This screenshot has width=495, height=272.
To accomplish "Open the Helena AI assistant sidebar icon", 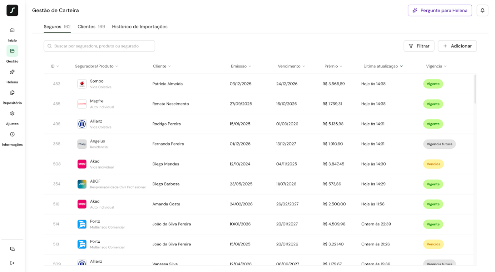I will click(x=12, y=72).
